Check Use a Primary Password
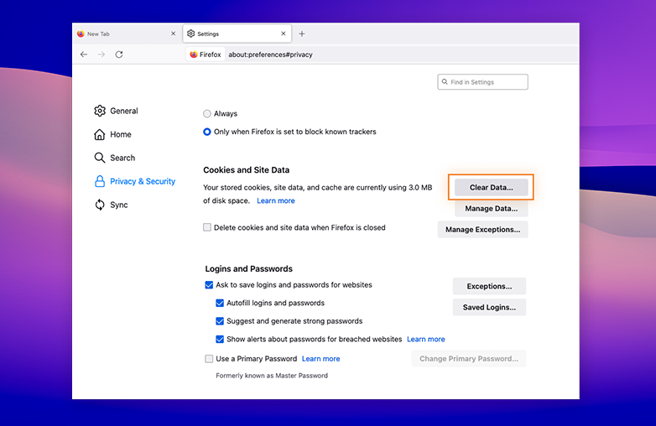Image resolution: width=656 pixels, height=426 pixels. click(209, 359)
